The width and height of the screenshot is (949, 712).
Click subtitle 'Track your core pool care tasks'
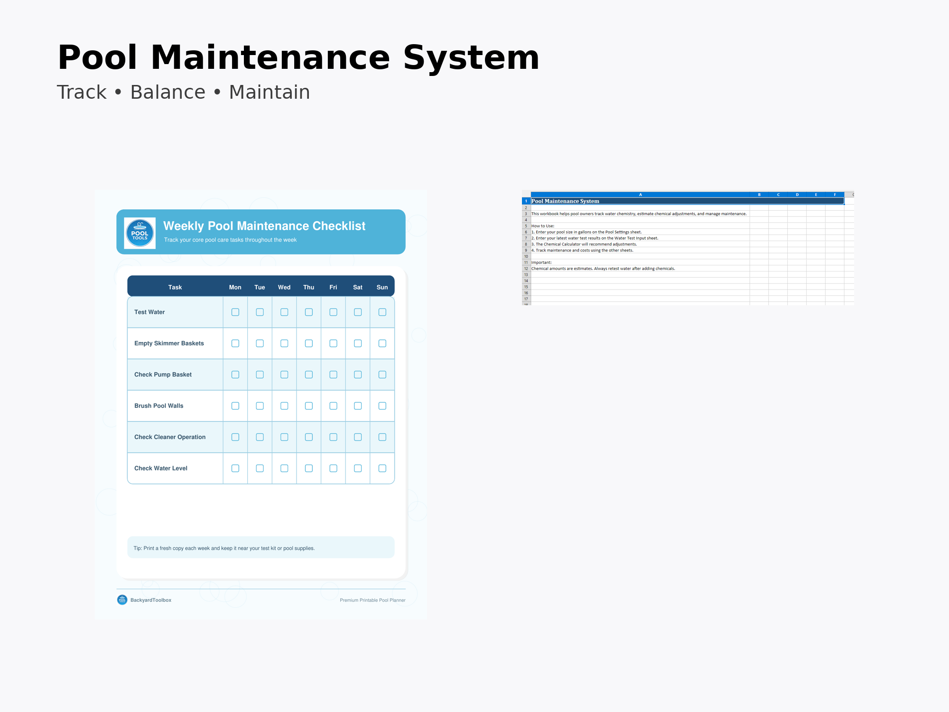click(230, 240)
